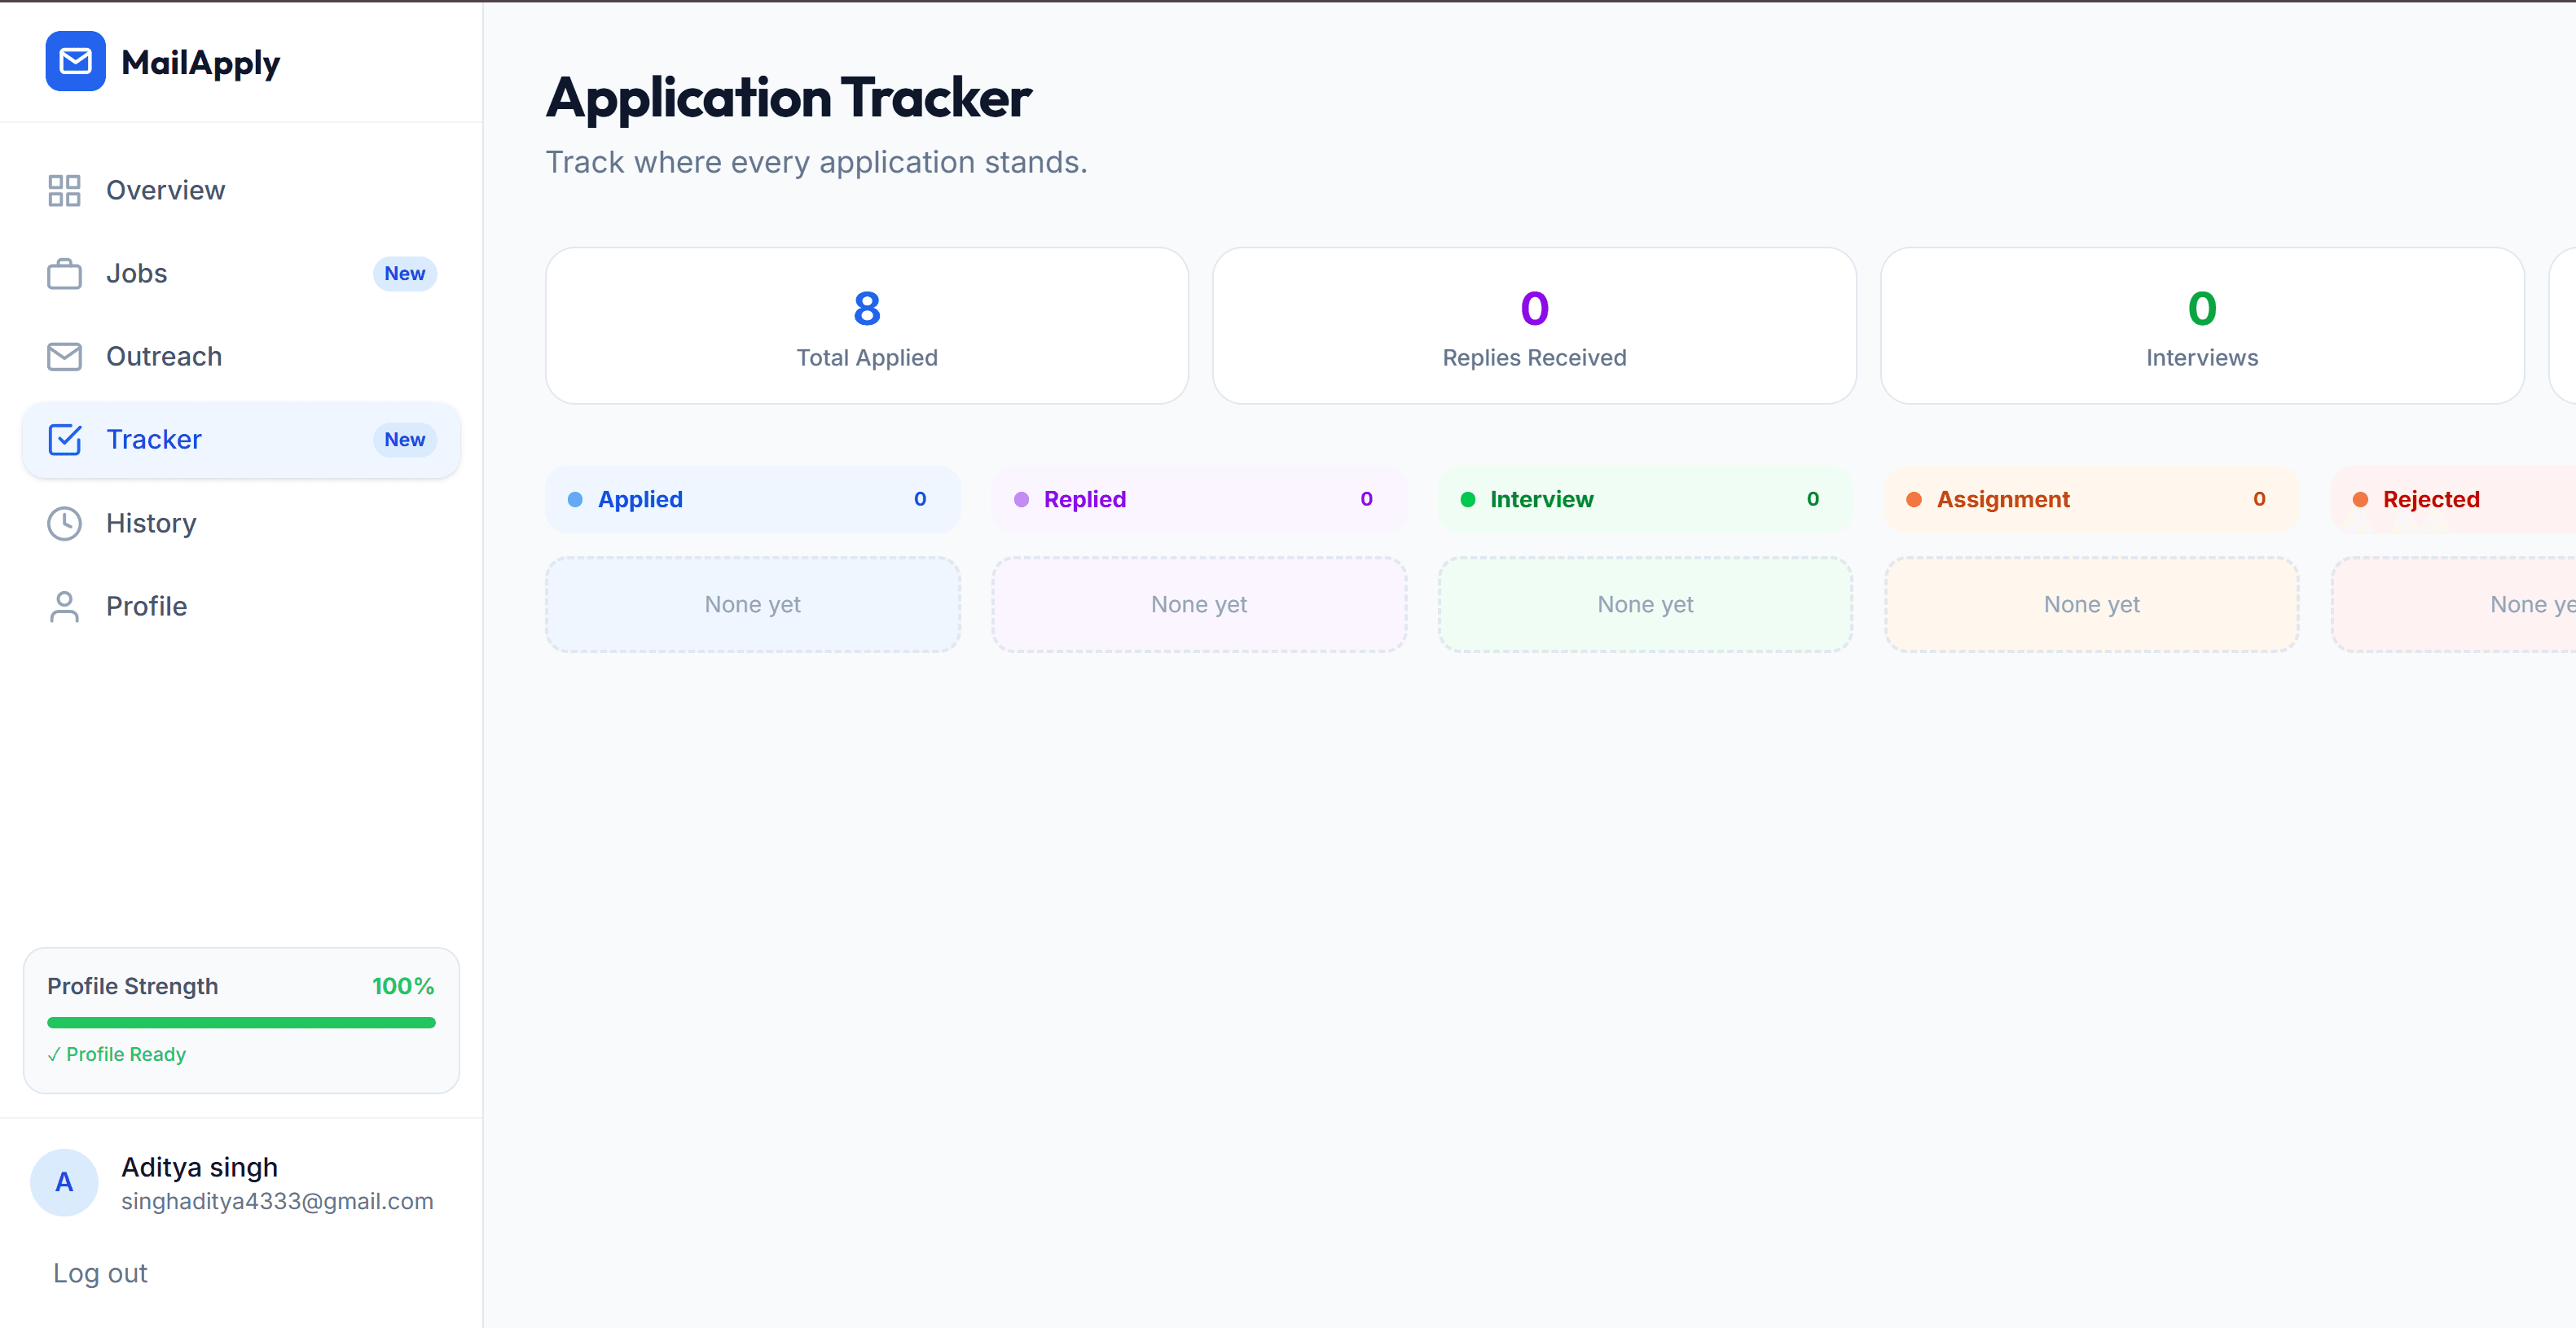Click the Tracker checkmark icon
This screenshot has height=1328, width=2576.
[64, 439]
